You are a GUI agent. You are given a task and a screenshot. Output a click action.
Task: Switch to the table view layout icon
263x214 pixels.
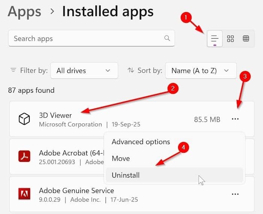[x=246, y=39]
